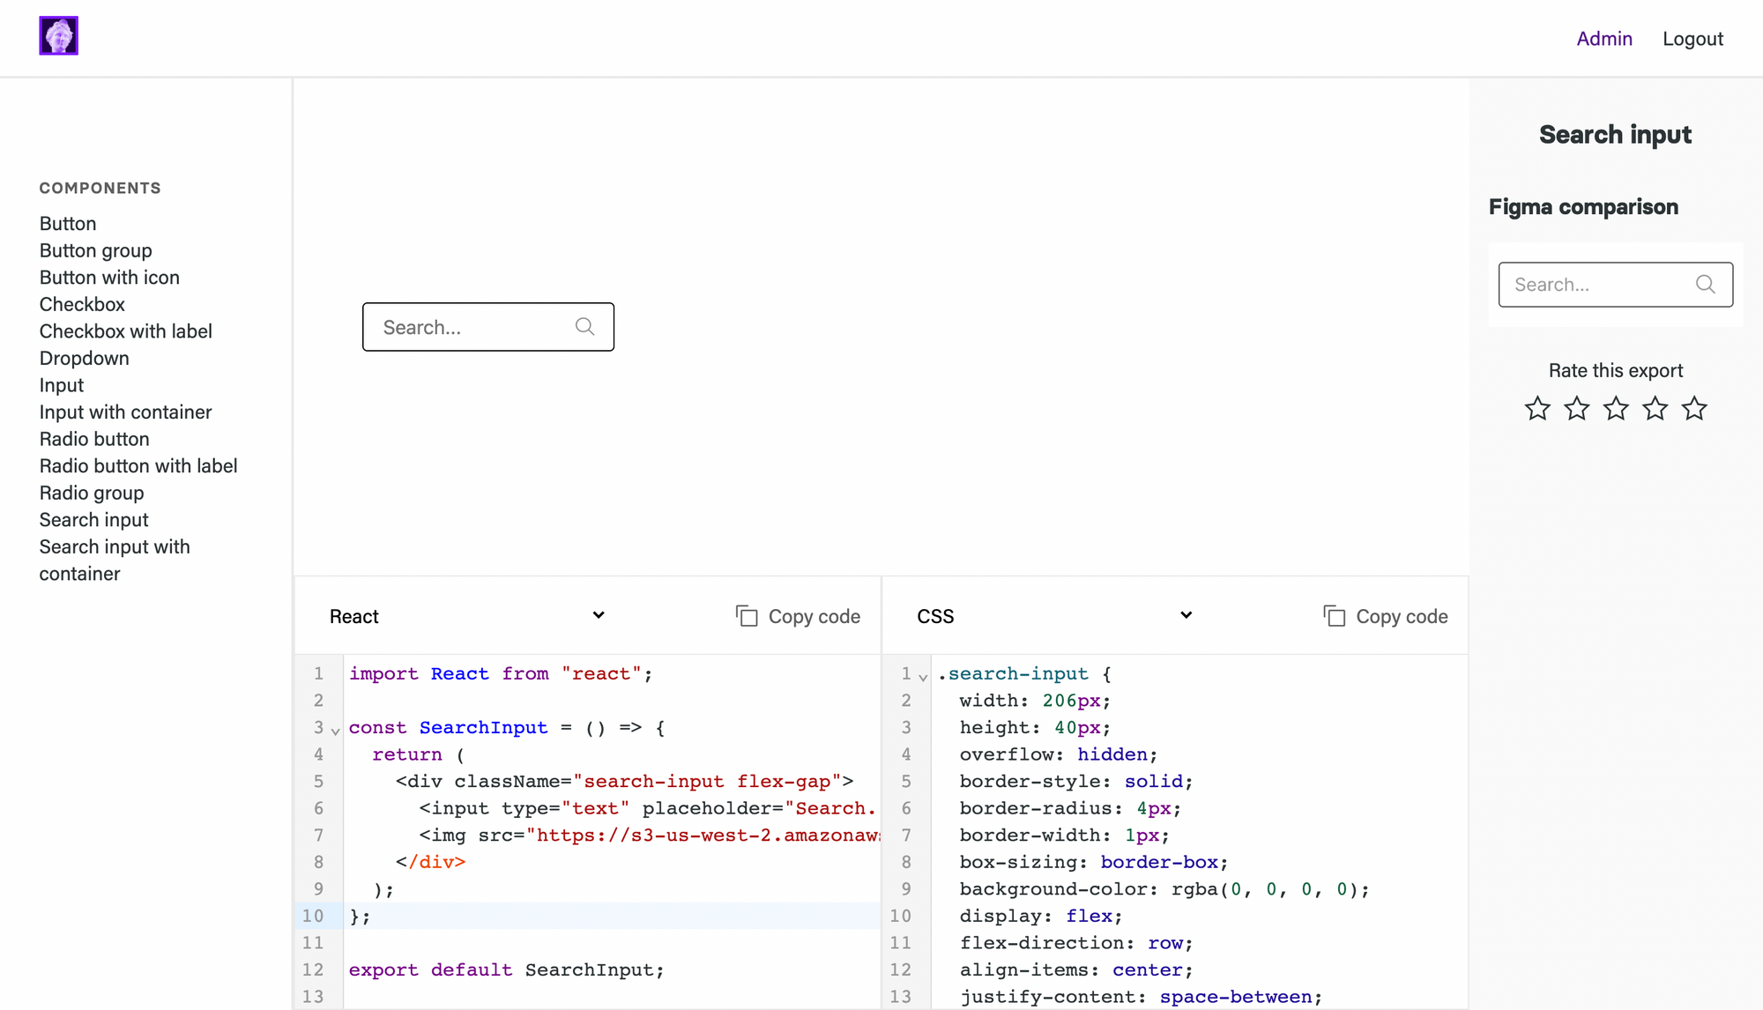Screen dimensions: 1763x1010
Task: Open the CSS style dropdown
Action: pos(1054,616)
